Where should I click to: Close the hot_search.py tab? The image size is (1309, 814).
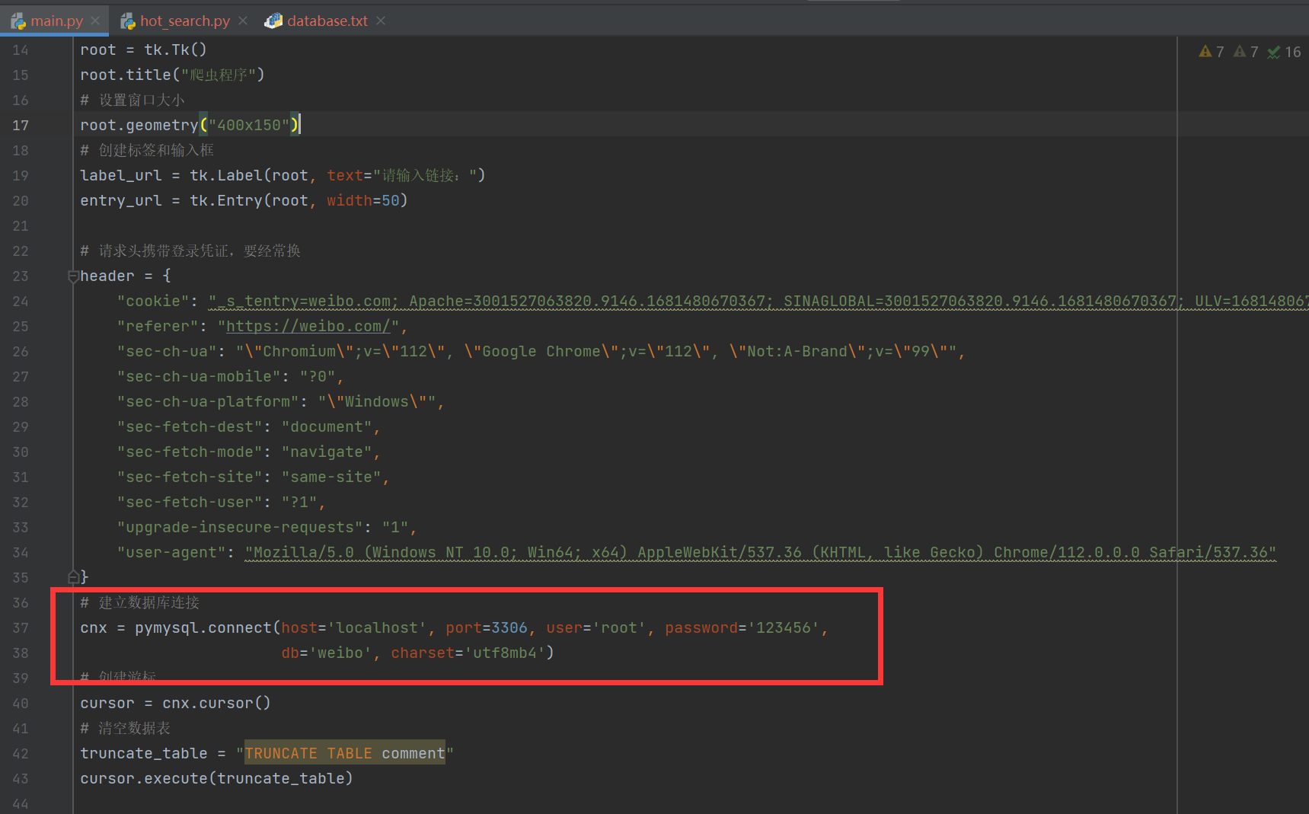pyautogui.click(x=243, y=21)
